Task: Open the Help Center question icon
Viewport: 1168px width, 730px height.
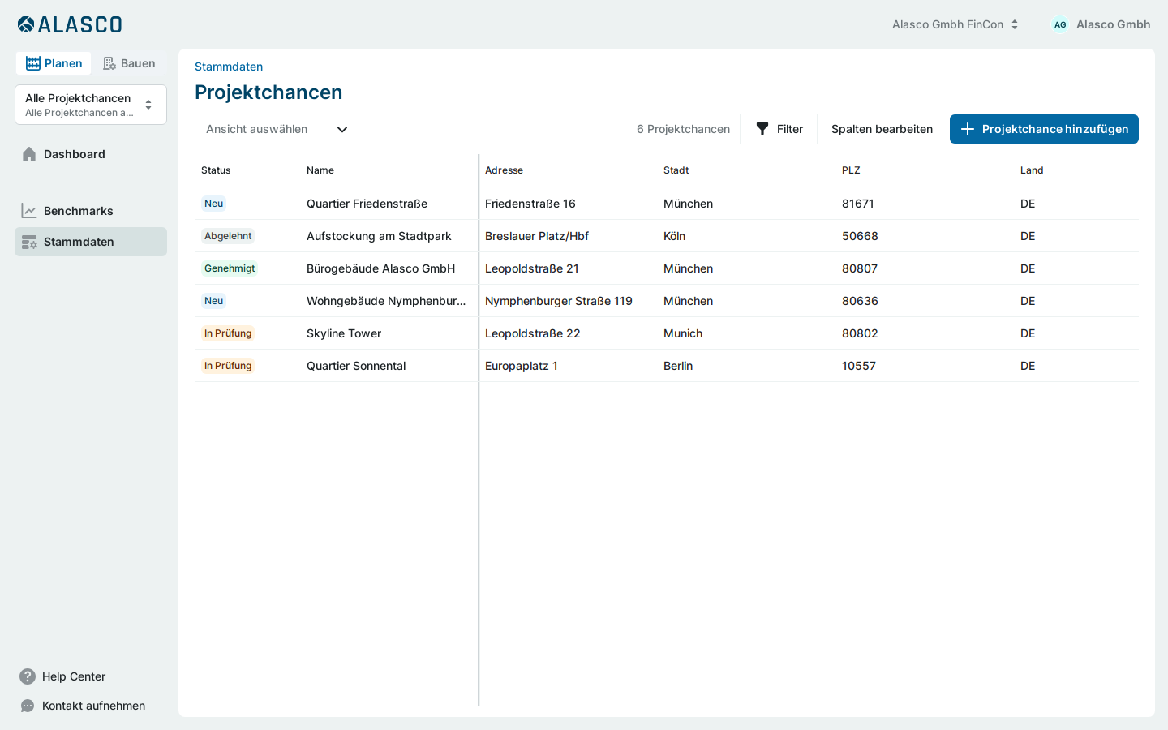Action: coord(28,676)
